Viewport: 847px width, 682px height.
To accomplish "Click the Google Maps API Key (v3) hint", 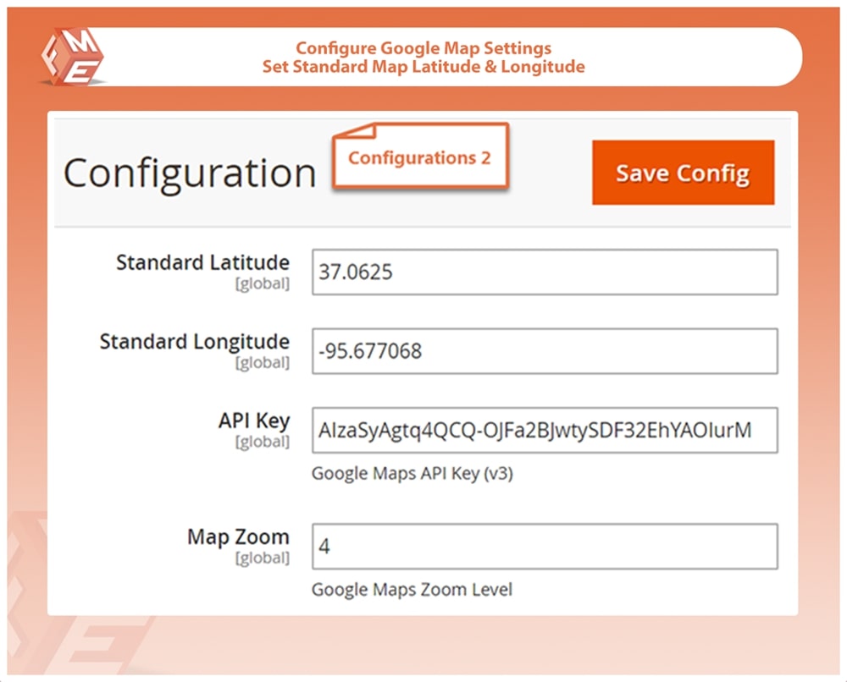I will [x=412, y=474].
